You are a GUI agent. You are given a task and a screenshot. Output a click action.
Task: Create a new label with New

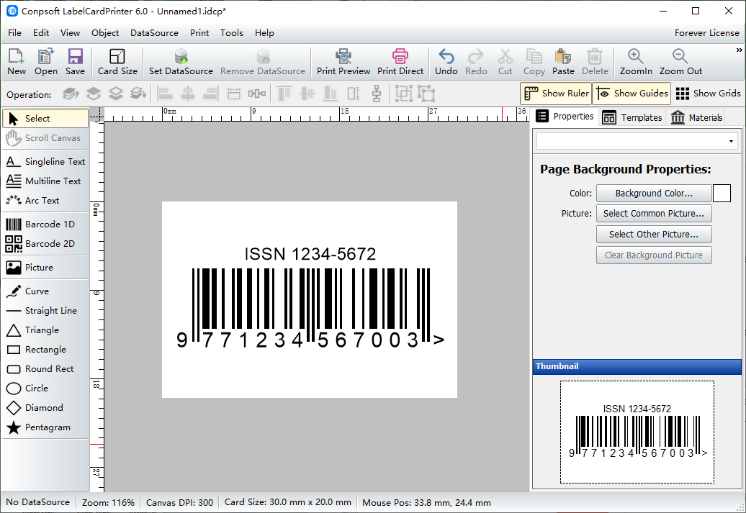[17, 62]
